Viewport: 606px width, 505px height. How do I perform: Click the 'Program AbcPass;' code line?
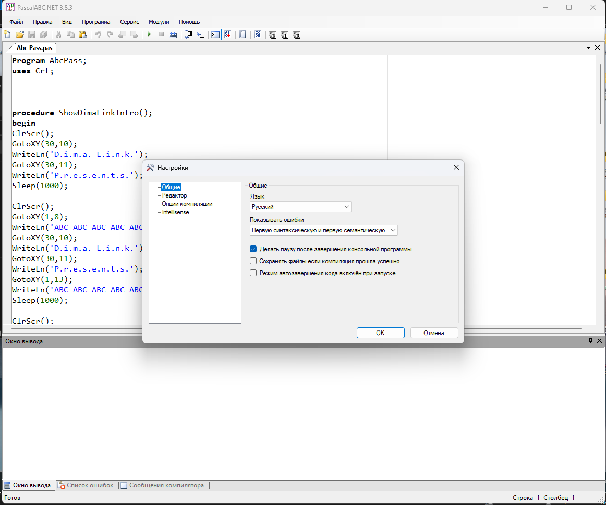coord(50,60)
